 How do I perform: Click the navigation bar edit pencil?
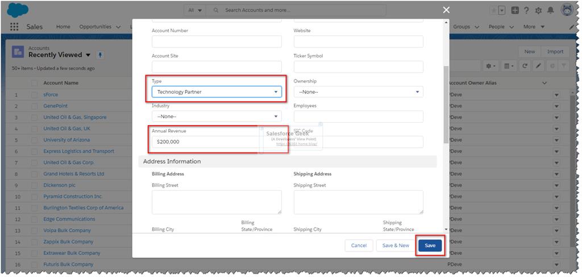click(x=572, y=27)
